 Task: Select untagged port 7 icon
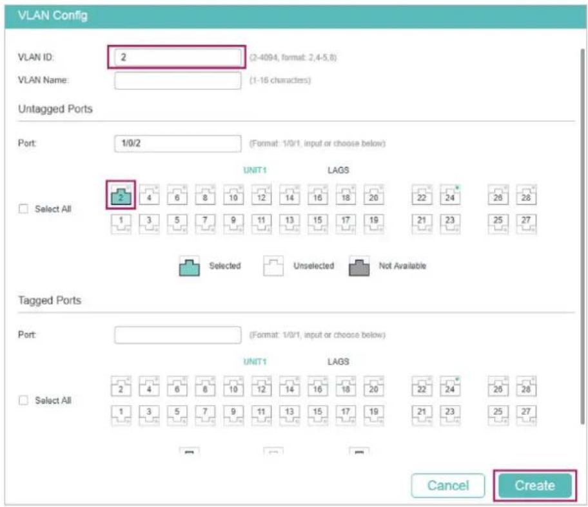click(205, 224)
